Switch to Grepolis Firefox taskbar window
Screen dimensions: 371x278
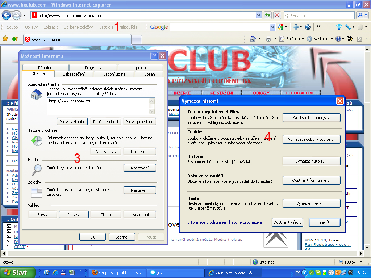pyautogui.click(x=117, y=273)
